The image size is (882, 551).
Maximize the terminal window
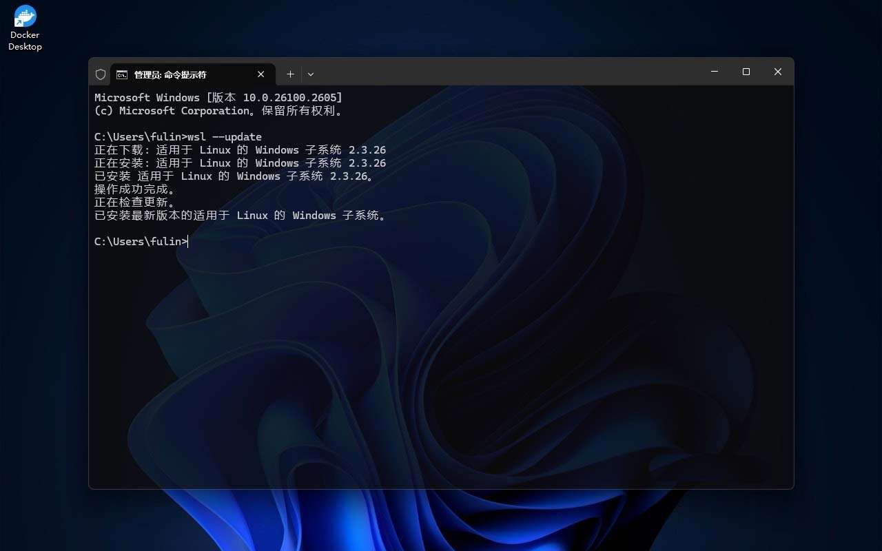point(746,72)
